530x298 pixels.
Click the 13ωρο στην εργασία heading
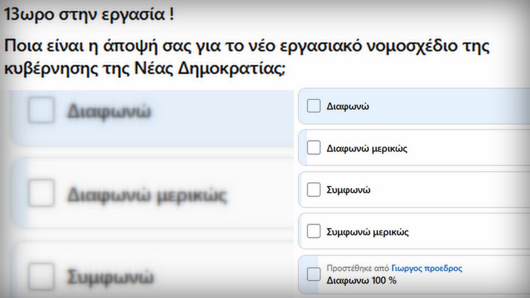89,15
